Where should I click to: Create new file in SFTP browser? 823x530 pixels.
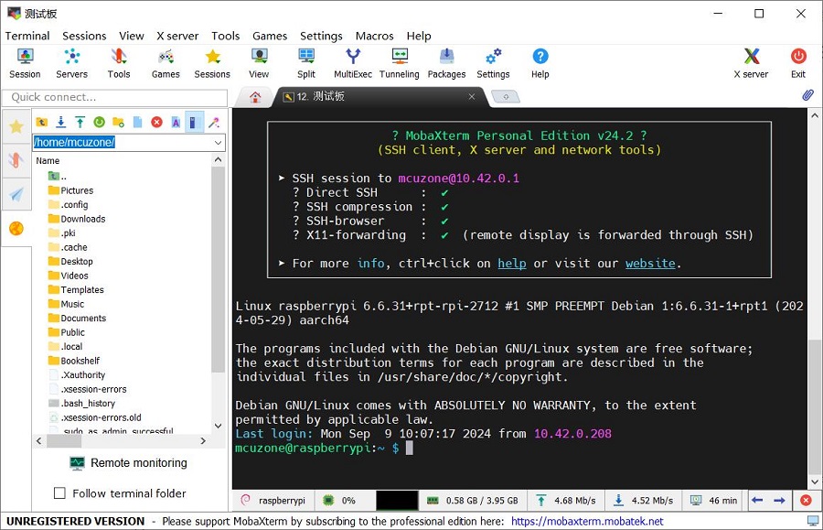click(137, 123)
